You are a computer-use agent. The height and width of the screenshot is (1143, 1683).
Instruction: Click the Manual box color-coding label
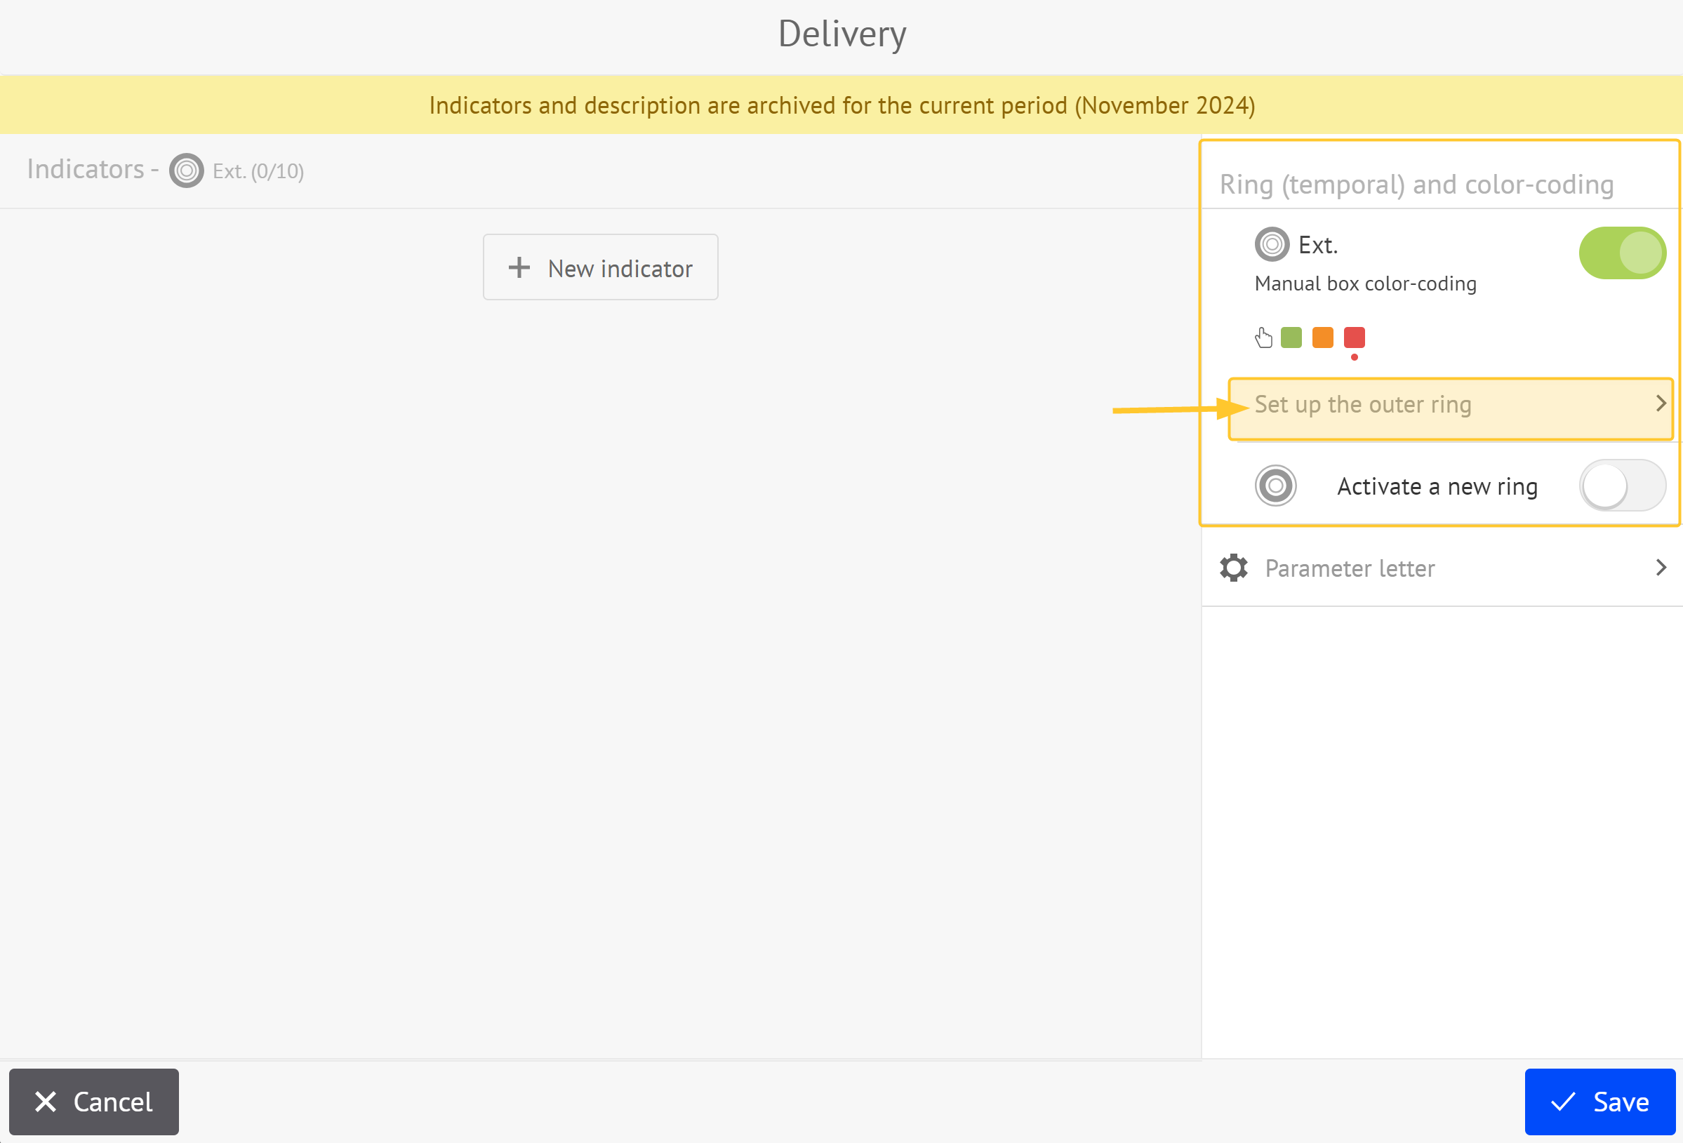point(1365,283)
